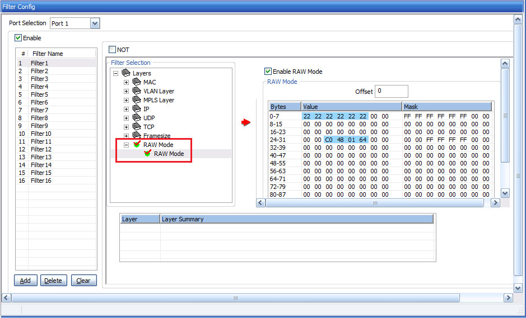Image resolution: width=526 pixels, height=318 pixels.
Task: Click RAW table horizontal scroll left arrow
Action: (x=260, y=202)
